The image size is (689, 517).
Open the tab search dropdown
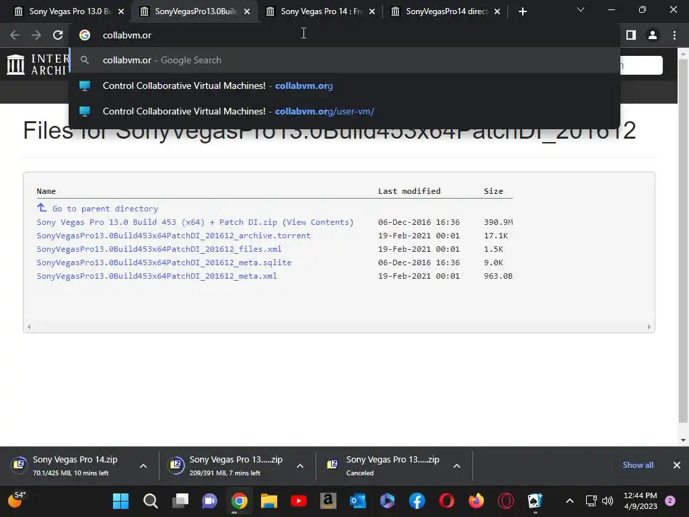(581, 9)
